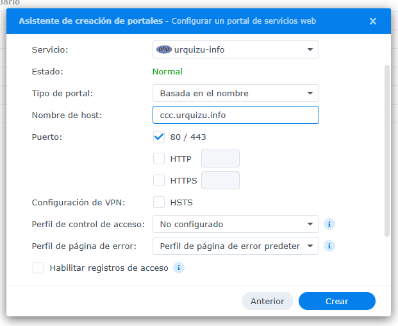Click the PHP icon in Servicio field
398x326 pixels.
coord(164,49)
